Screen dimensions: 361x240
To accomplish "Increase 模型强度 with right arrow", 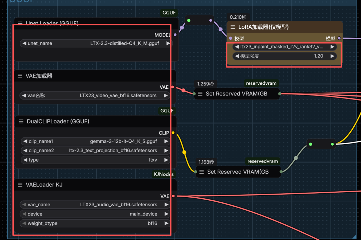I will (332, 56).
